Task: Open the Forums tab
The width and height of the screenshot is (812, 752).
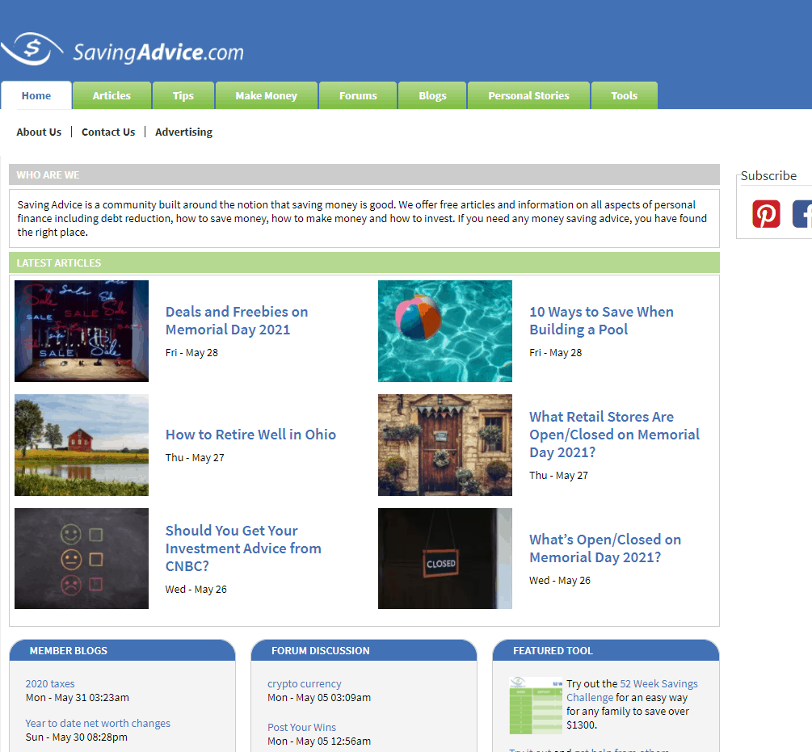Action: tap(358, 95)
